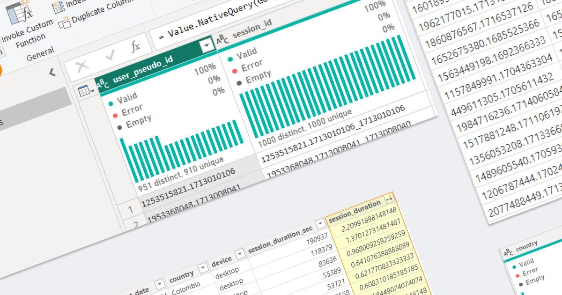Open the country column filter dropdown
Viewport: 562px width, 295px height.
pos(203,267)
